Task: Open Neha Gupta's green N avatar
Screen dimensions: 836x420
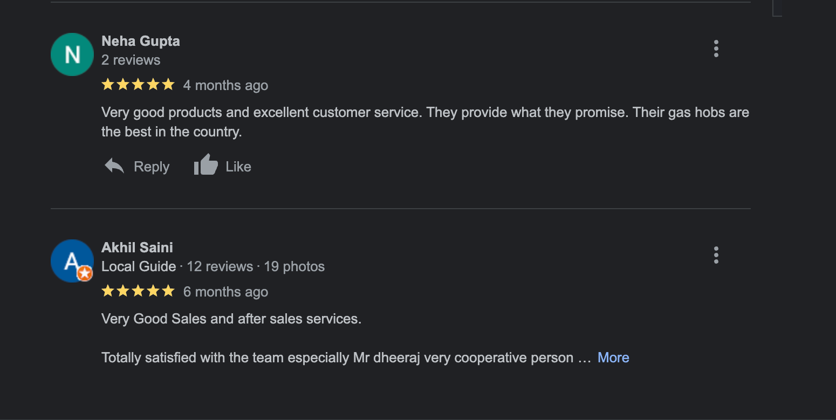Action: click(72, 54)
